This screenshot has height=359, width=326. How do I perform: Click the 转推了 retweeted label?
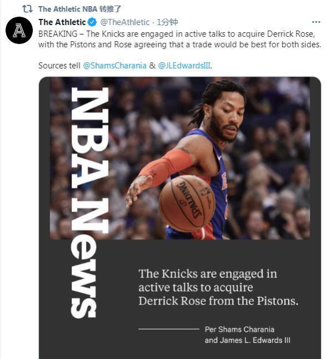[111, 9]
